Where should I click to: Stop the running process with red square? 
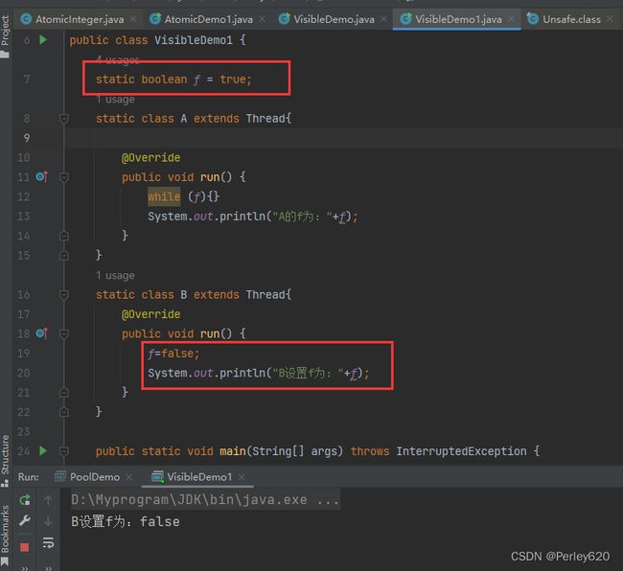(x=25, y=548)
